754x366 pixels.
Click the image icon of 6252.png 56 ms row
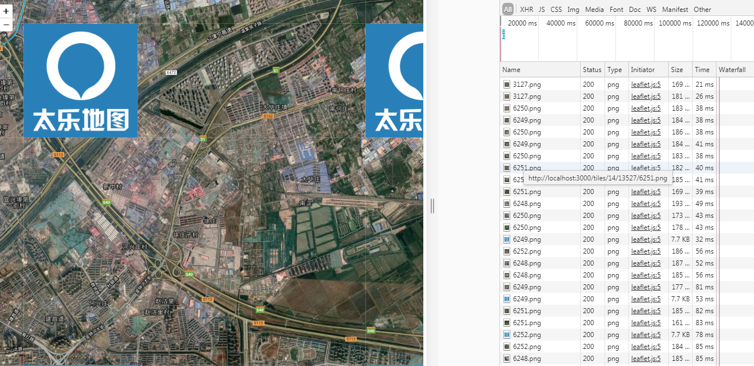click(x=507, y=251)
